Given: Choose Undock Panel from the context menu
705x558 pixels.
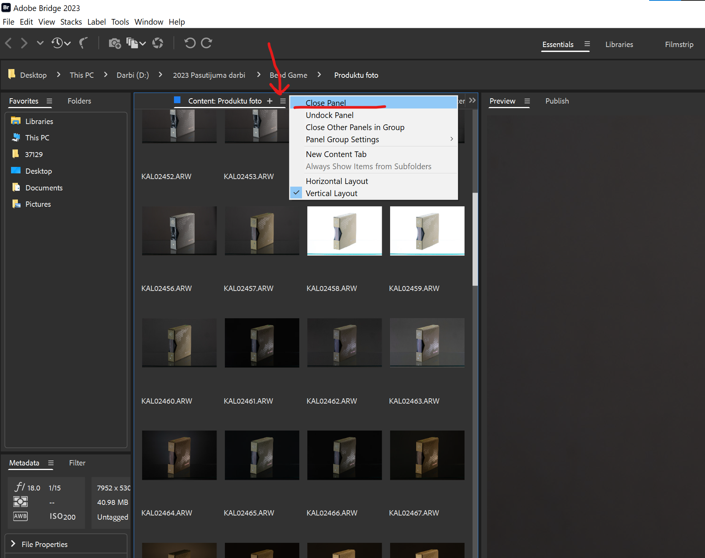Looking at the screenshot, I should pos(329,115).
